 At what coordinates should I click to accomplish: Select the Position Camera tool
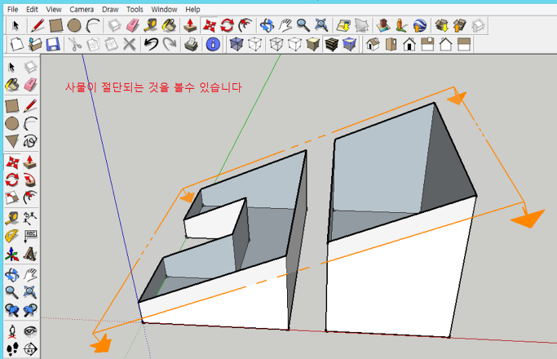point(11,331)
